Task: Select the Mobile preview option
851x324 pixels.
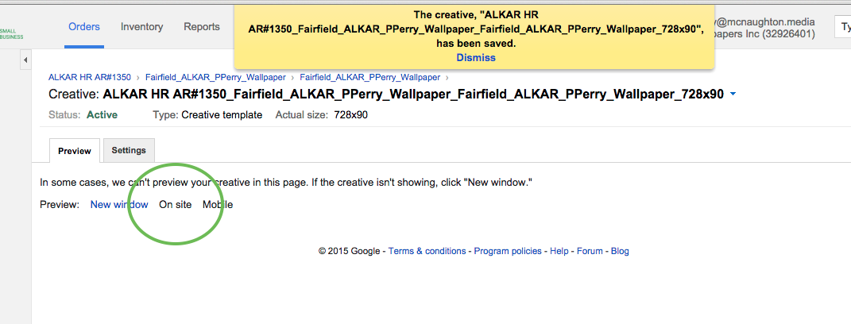Action: 218,204
